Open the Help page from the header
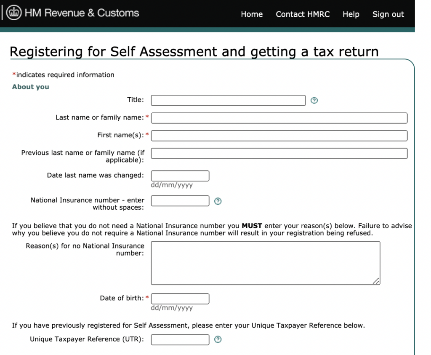This screenshot has height=355, width=431. point(351,14)
